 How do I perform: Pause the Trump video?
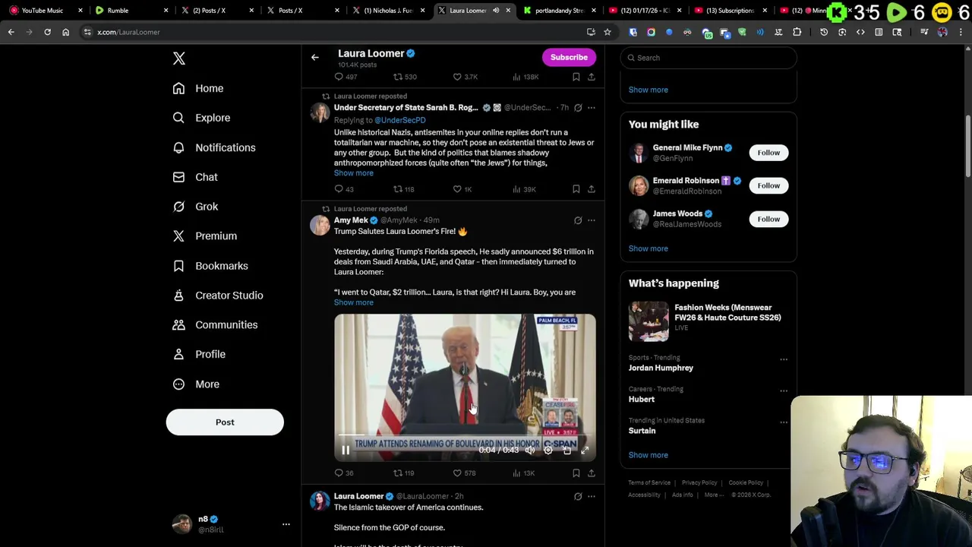pyautogui.click(x=346, y=451)
